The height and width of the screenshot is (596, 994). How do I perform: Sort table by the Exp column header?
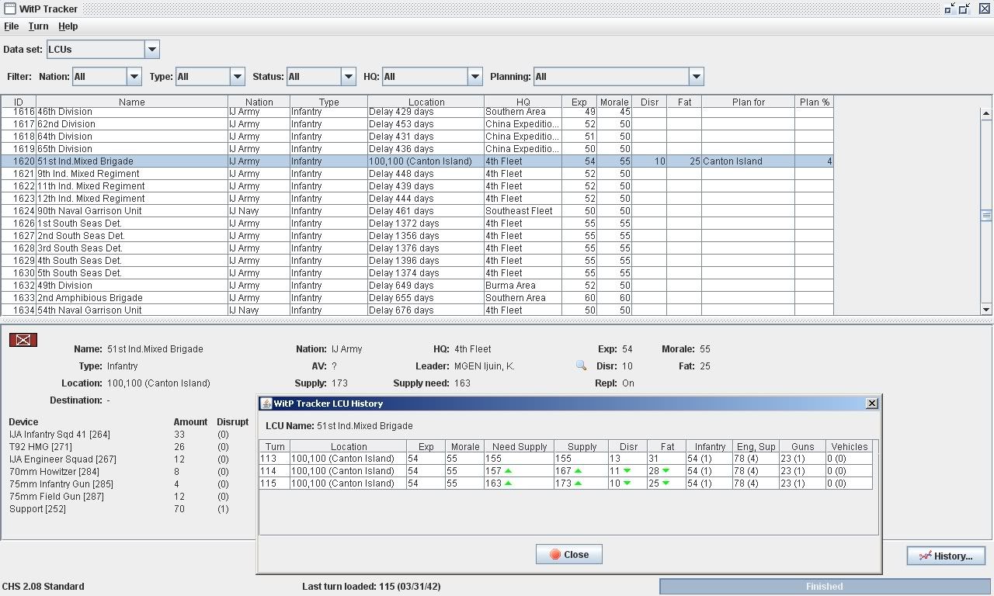pos(579,102)
